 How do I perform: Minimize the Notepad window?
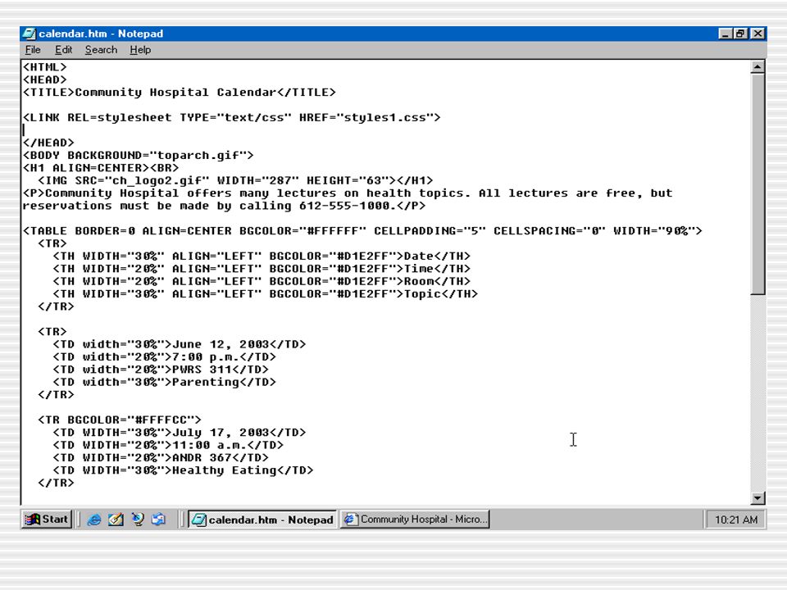726,34
